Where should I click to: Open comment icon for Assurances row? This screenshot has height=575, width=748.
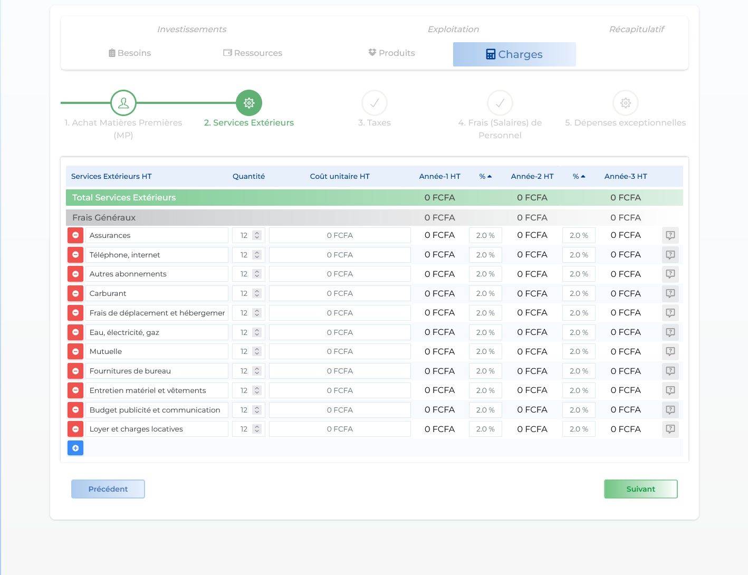670,235
